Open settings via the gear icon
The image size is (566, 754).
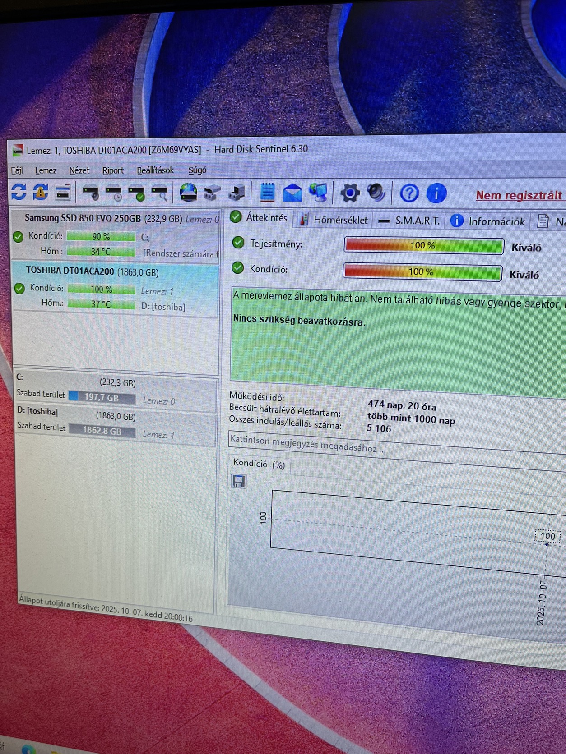(x=350, y=193)
